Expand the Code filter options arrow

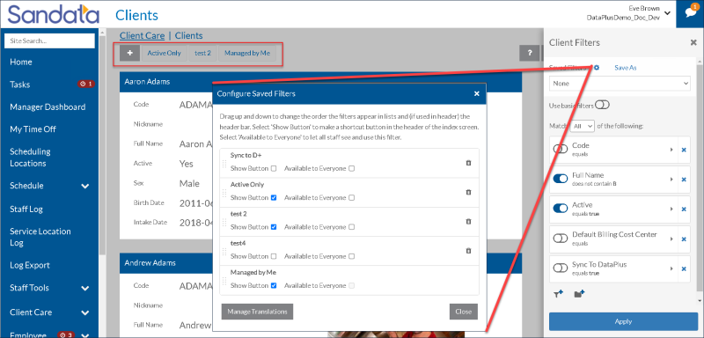tap(671, 150)
